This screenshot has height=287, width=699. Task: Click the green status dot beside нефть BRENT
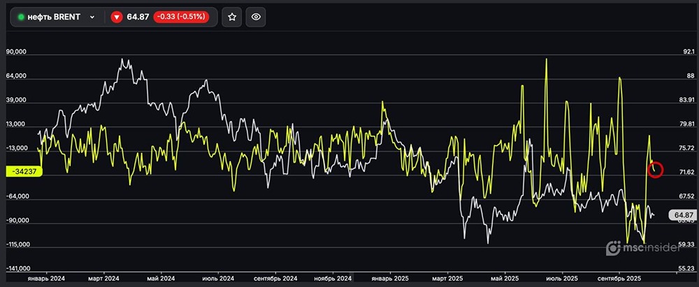click(20, 17)
